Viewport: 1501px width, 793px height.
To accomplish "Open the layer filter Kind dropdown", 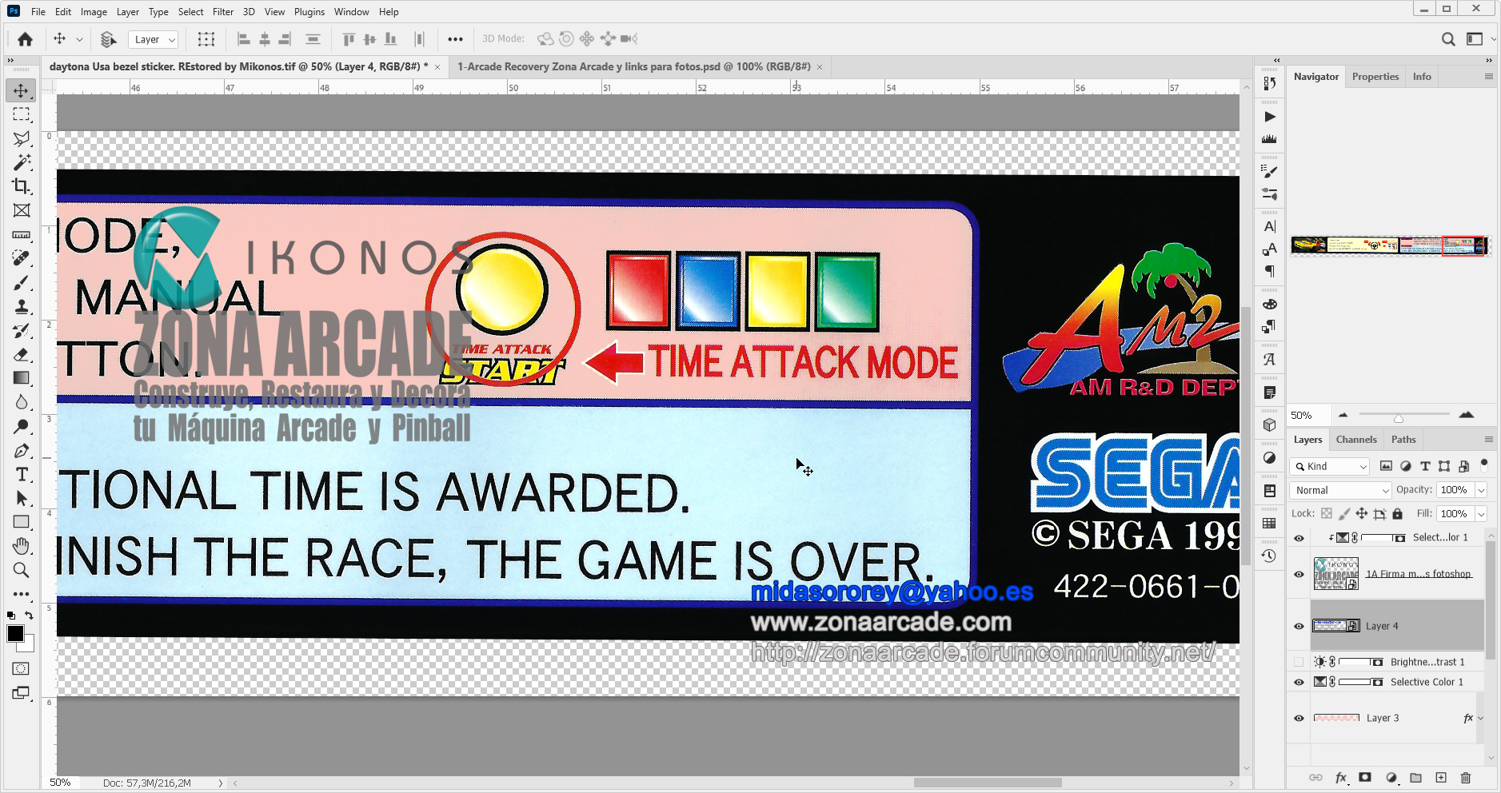I will tap(1330, 466).
